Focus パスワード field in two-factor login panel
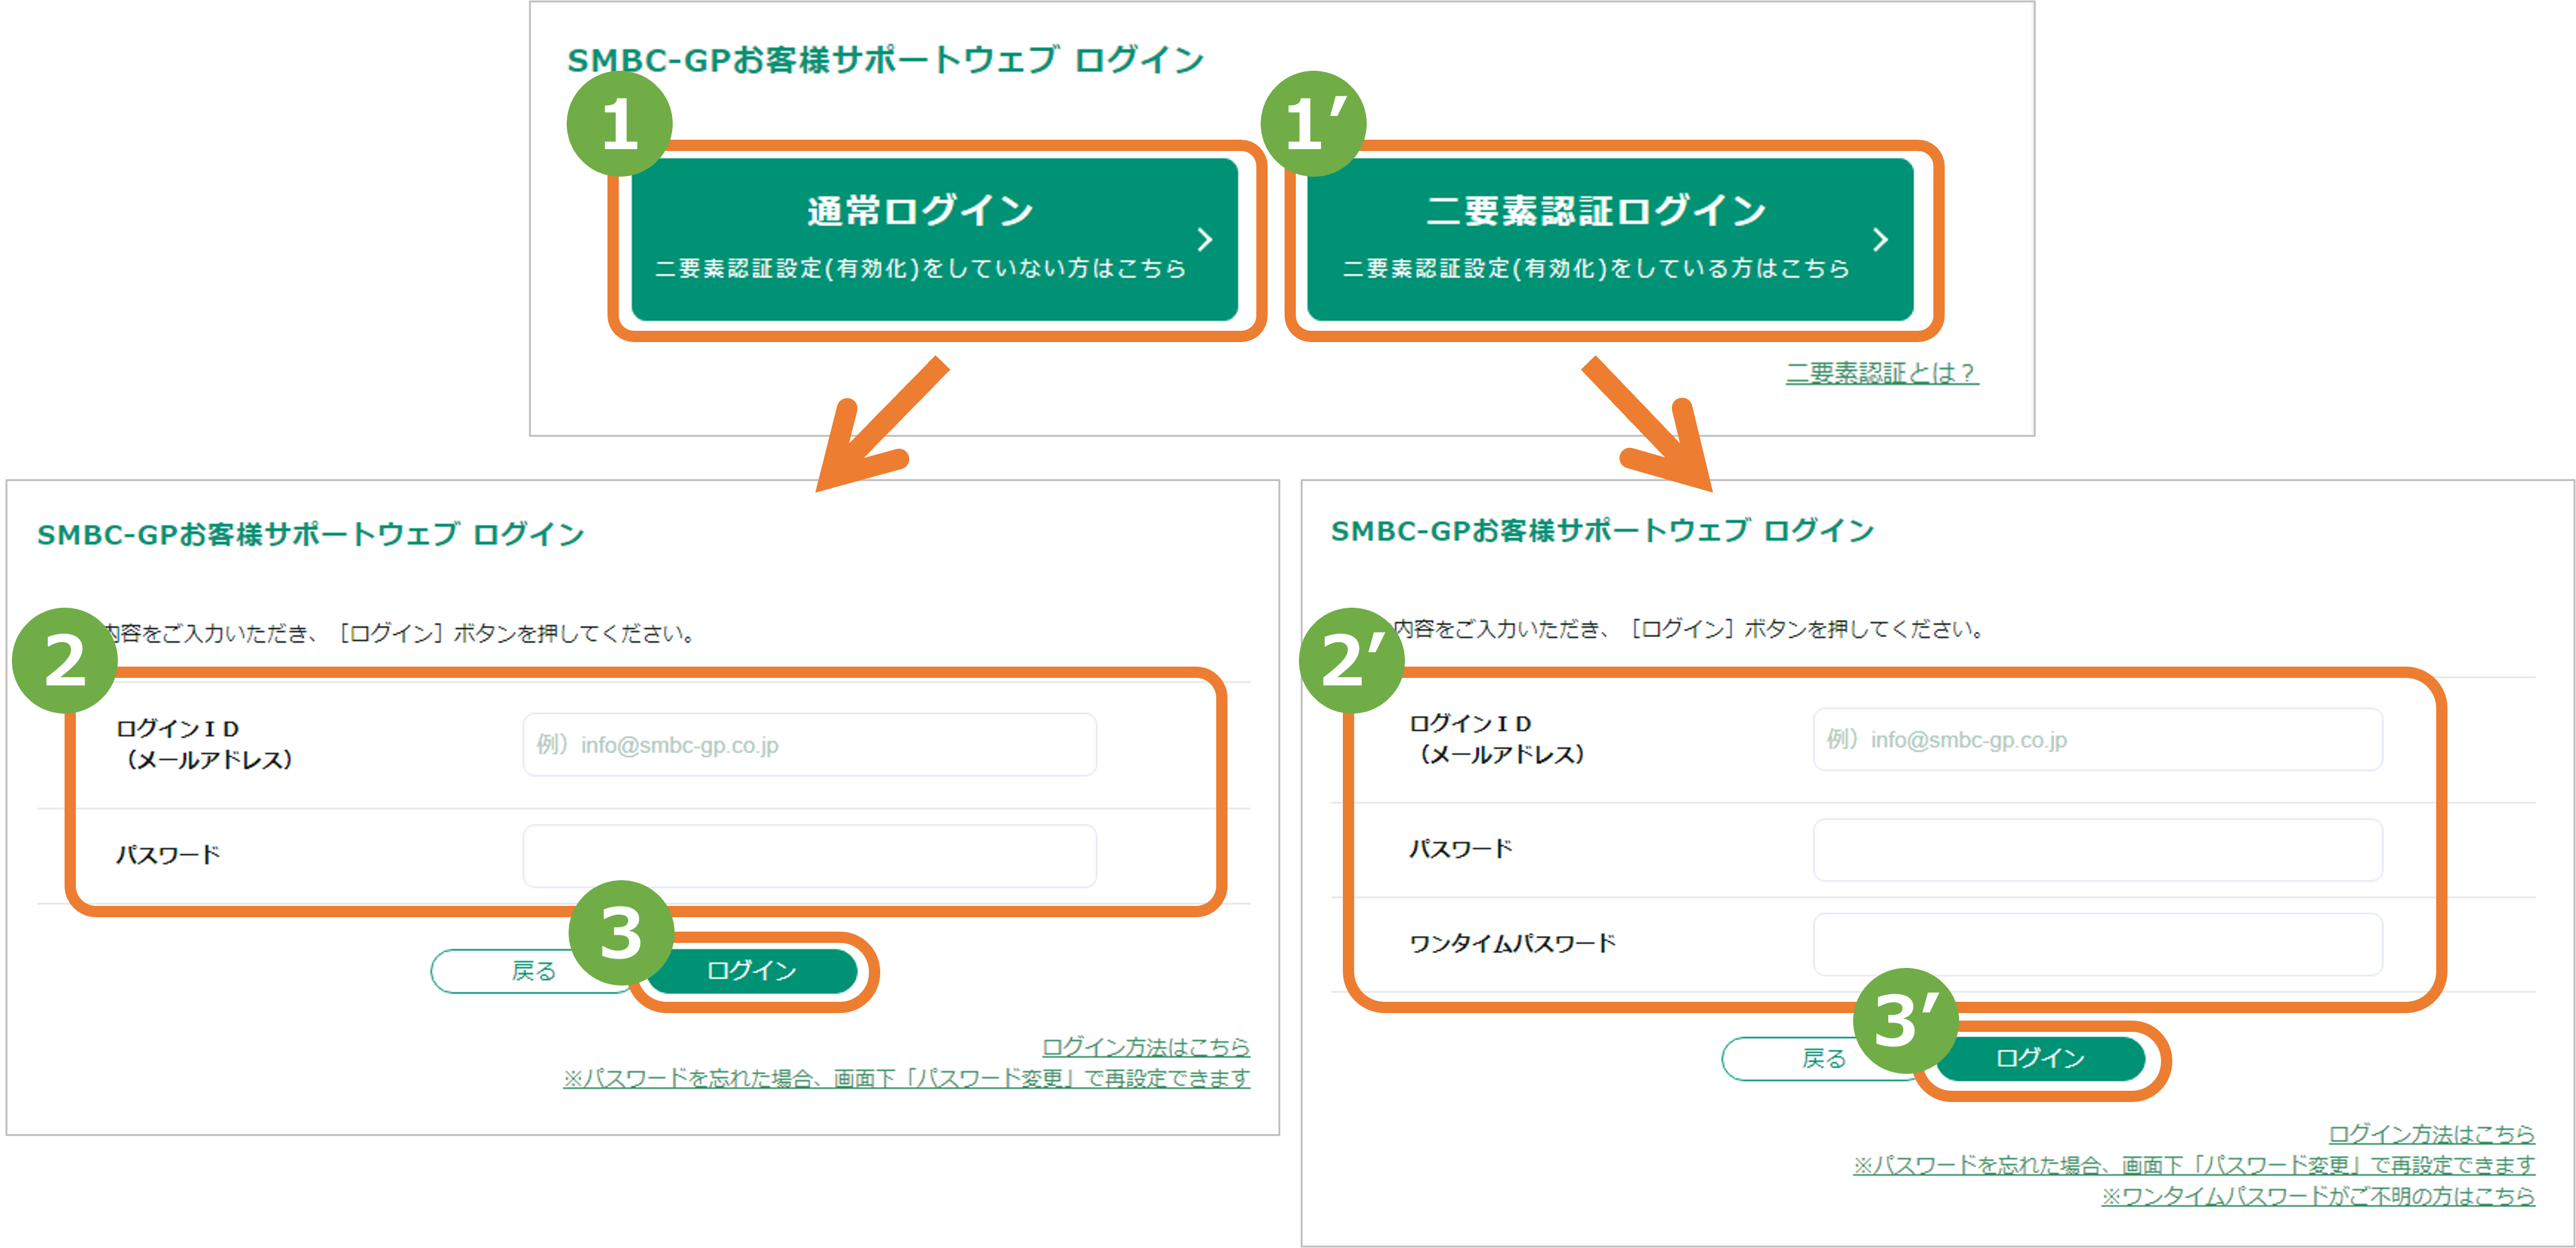Viewport: 2576px width, 1248px height. (x=2097, y=850)
